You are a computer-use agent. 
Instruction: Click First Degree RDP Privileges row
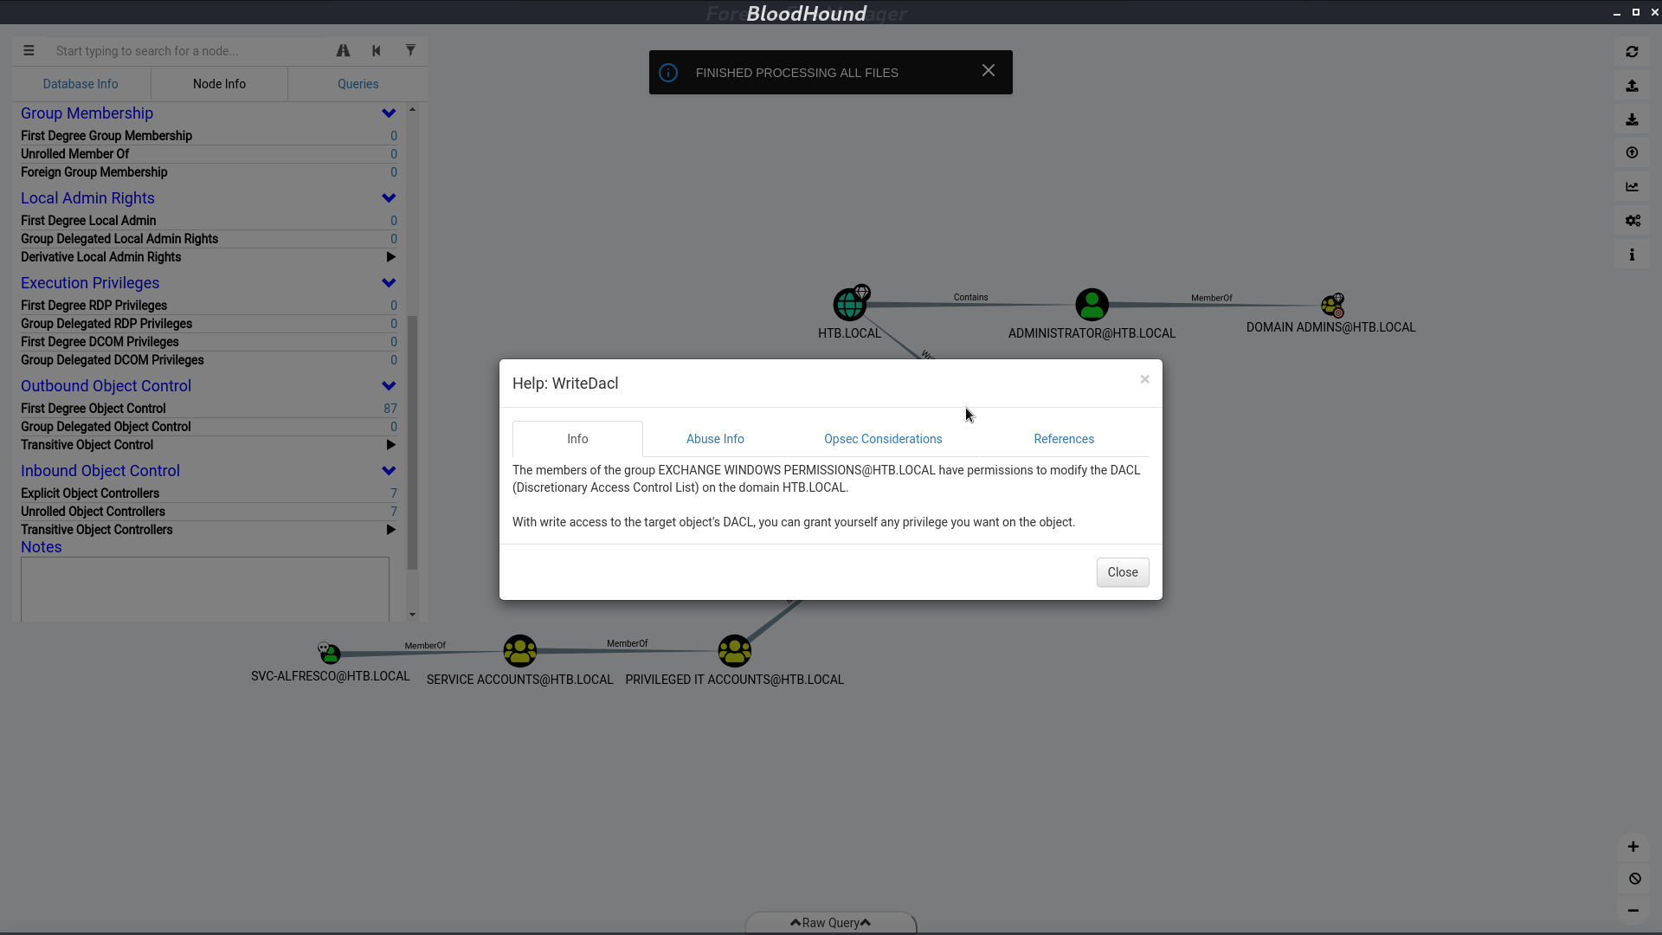(x=209, y=306)
